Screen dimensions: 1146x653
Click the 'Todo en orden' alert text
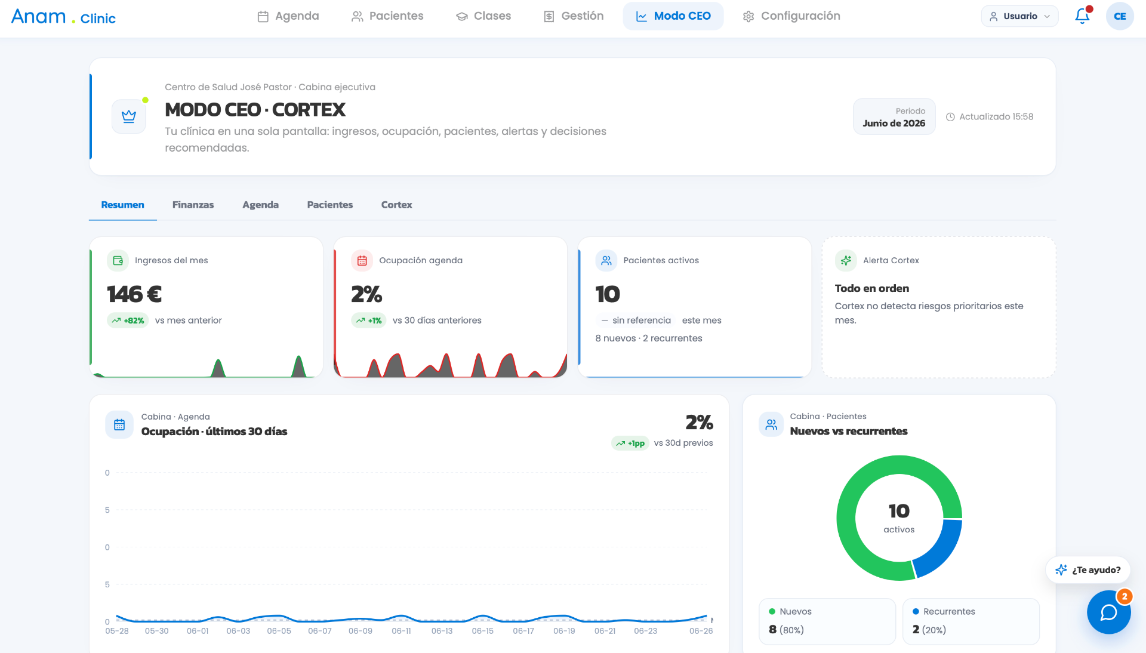(x=871, y=288)
